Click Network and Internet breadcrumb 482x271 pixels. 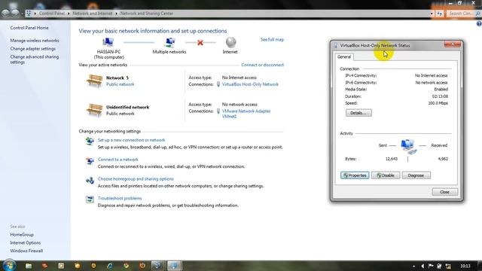92,14
